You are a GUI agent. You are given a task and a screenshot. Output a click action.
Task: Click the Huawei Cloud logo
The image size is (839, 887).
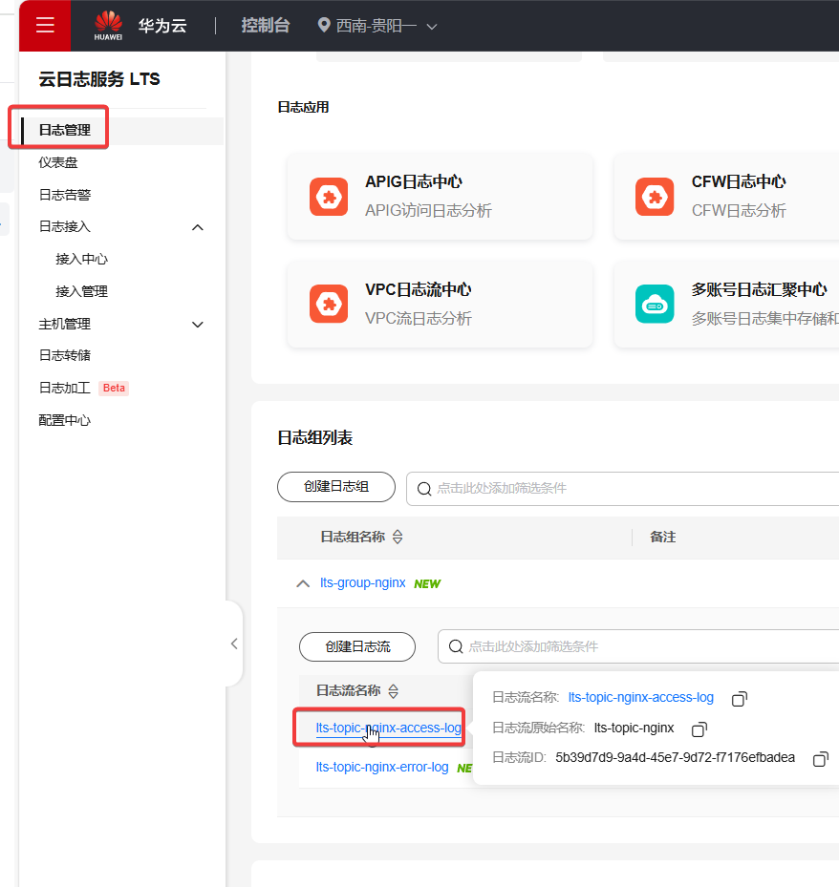[109, 26]
